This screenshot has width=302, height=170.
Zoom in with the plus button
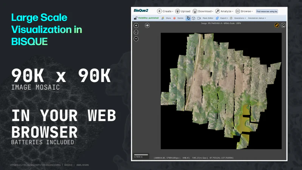136,25
